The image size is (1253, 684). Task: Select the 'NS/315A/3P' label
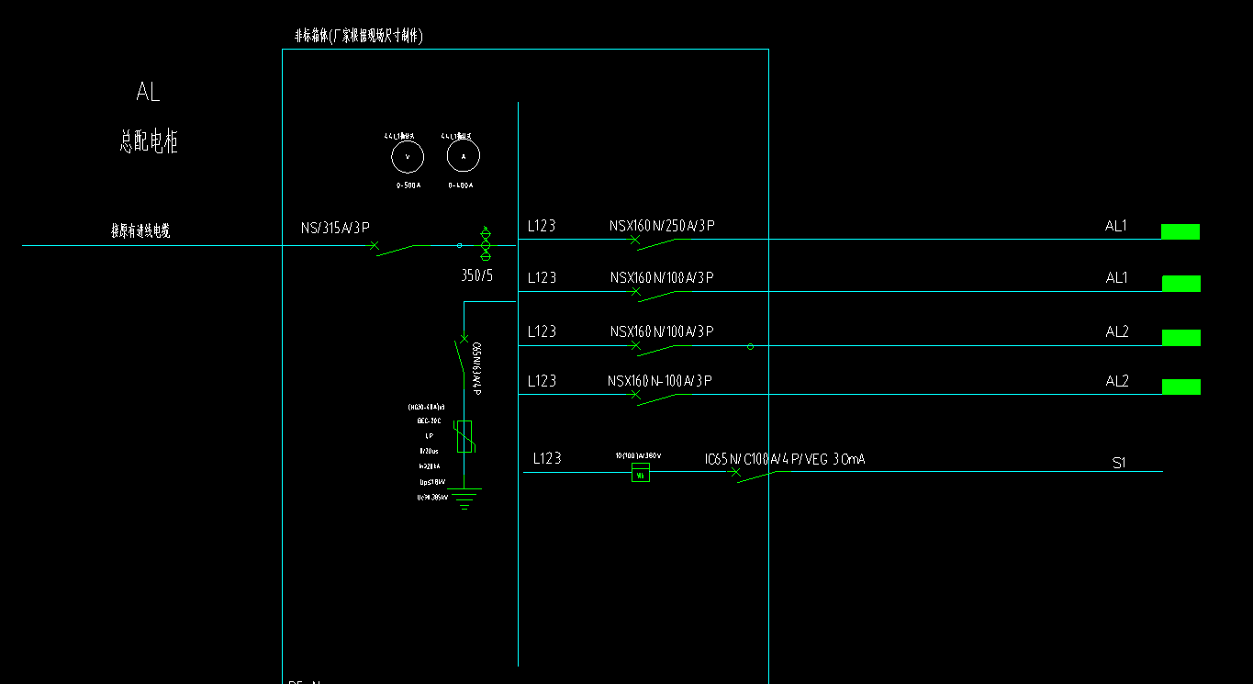coord(336,227)
